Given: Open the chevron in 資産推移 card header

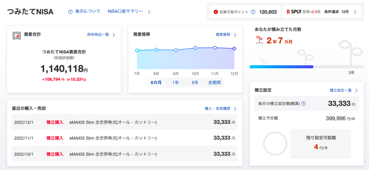Looking at the screenshot, I should coord(235,35).
